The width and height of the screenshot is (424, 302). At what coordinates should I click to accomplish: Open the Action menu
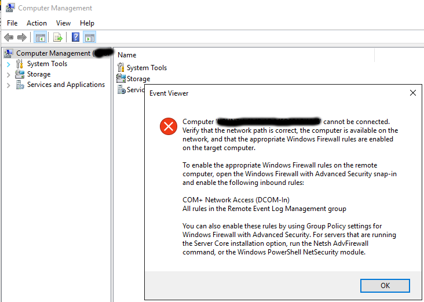point(36,23)
